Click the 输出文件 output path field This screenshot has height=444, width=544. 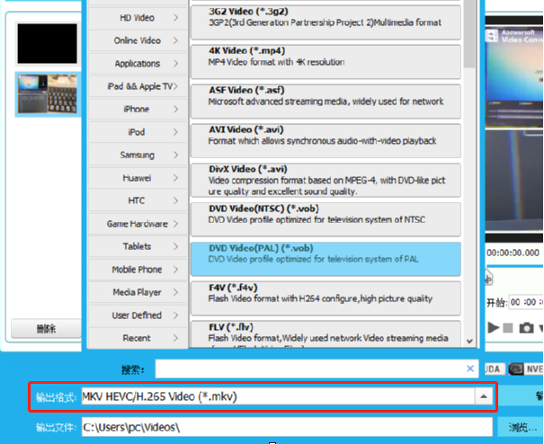pyautogui.click(x=287, y=427)
